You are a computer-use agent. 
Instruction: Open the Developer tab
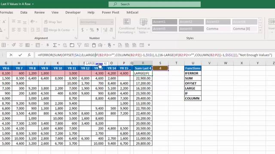coord(73,12)
